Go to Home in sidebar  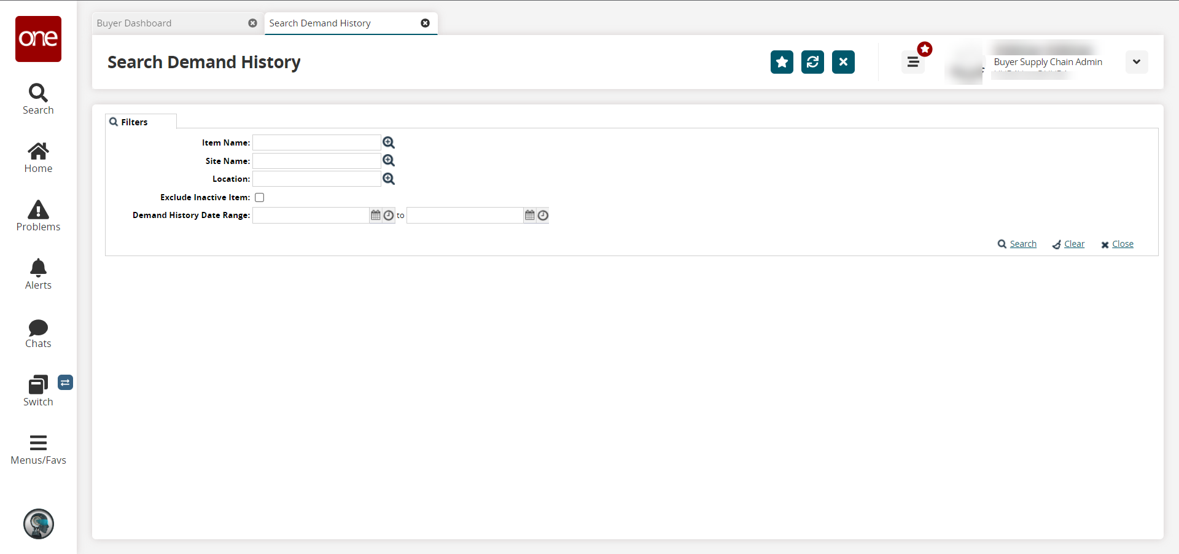pyautogui.click(x=38, y=158)
